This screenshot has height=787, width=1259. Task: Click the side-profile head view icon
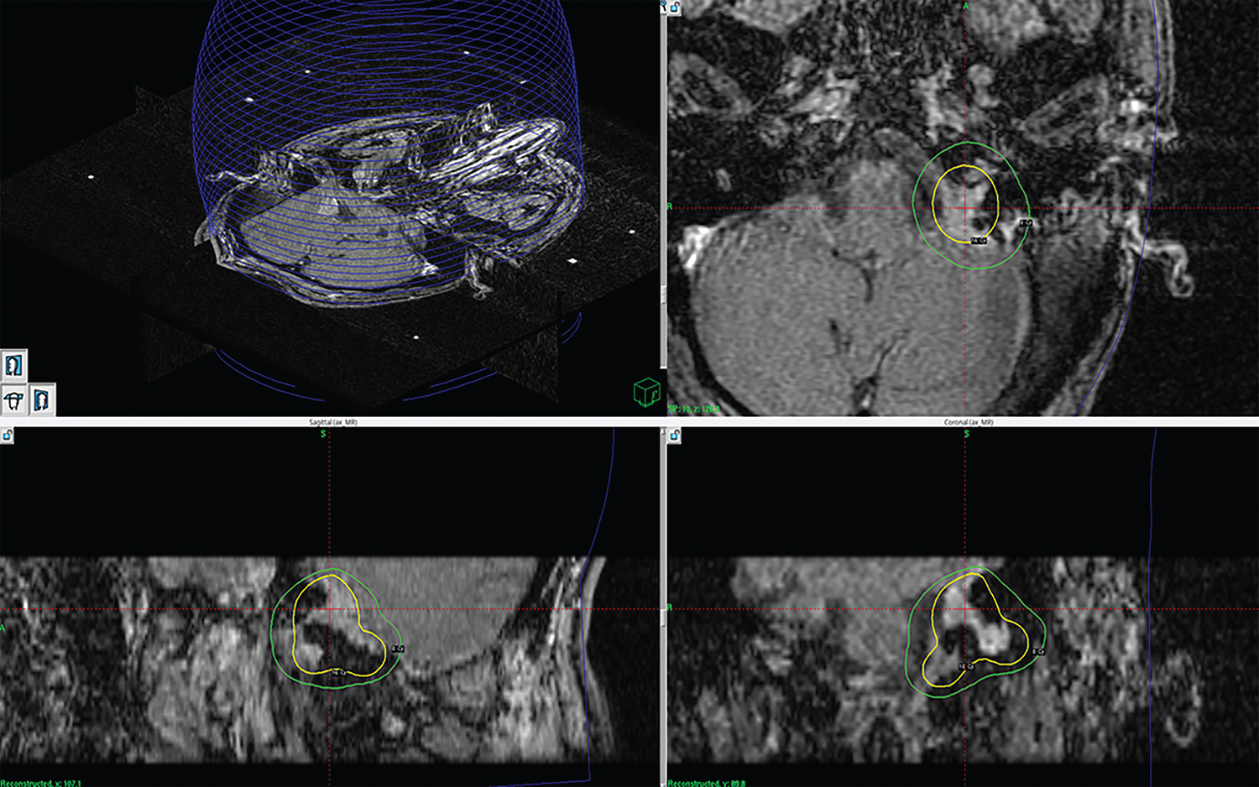[x=13, y=366]
